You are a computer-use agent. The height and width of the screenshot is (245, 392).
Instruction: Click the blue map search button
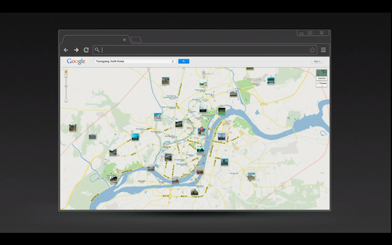pos(183,61)
